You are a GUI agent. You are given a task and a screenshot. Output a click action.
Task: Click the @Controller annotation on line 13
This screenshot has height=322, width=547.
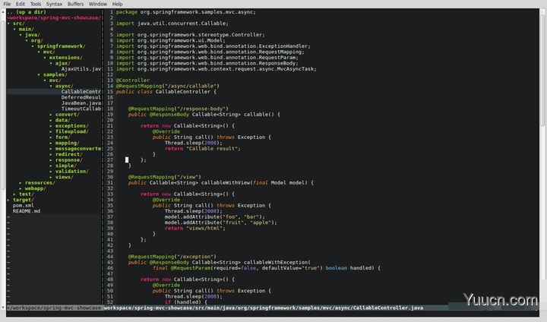pyautogui.click(x=133, y=80)
